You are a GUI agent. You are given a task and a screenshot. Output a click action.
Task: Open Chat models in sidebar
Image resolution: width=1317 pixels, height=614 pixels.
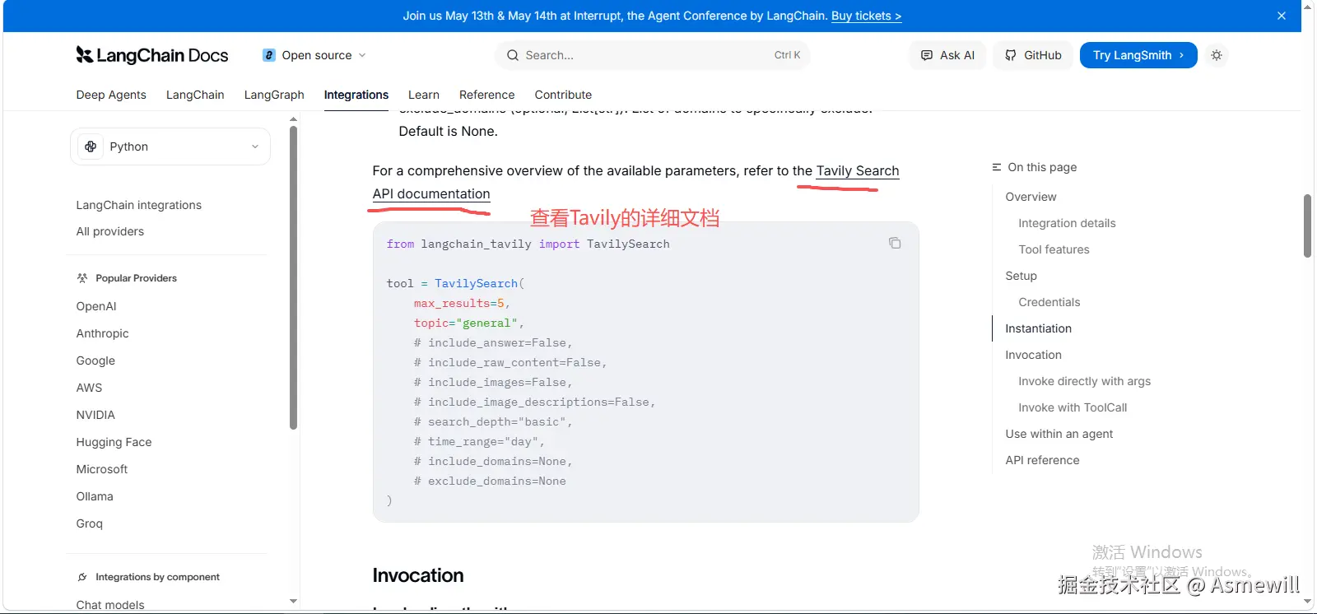[110, 605]
